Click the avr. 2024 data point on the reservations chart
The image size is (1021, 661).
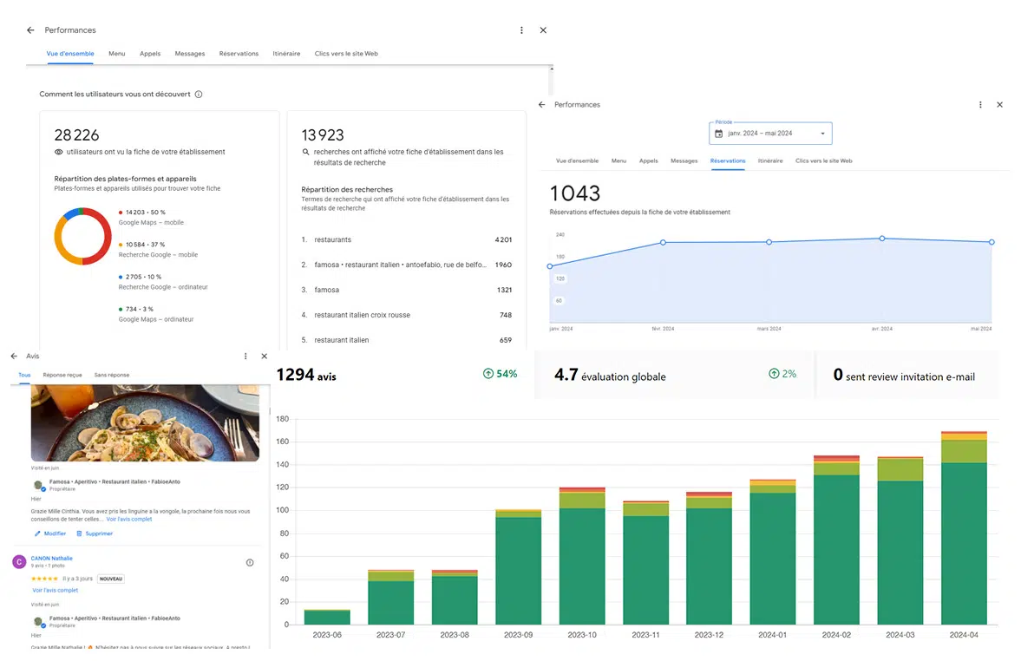882,238
